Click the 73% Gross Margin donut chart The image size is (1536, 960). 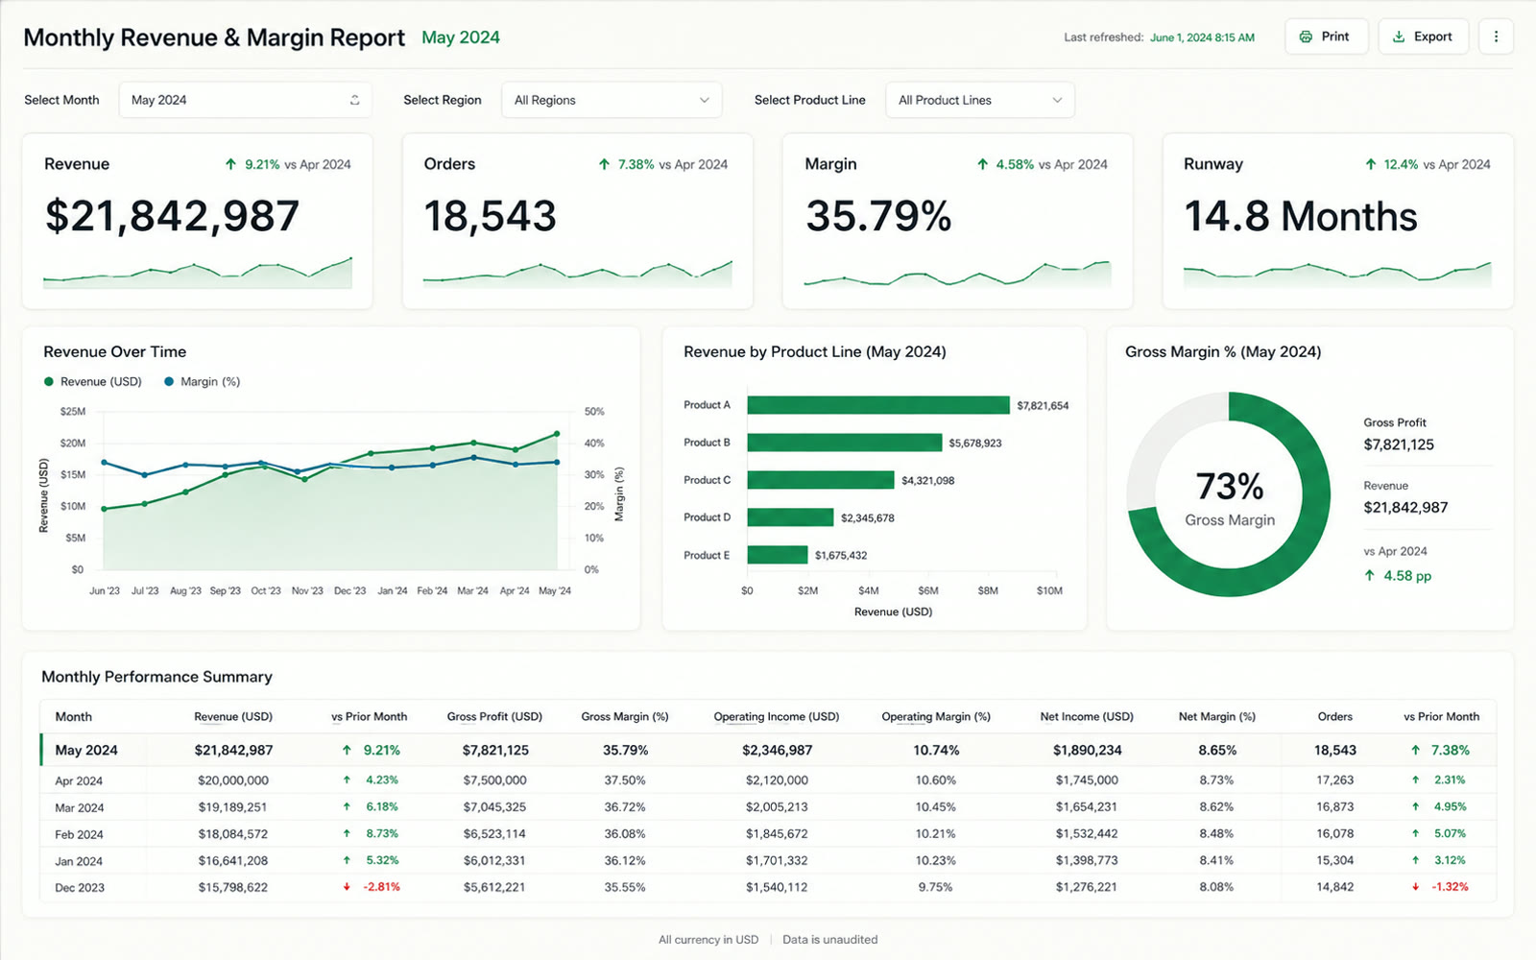(1229, 493)
